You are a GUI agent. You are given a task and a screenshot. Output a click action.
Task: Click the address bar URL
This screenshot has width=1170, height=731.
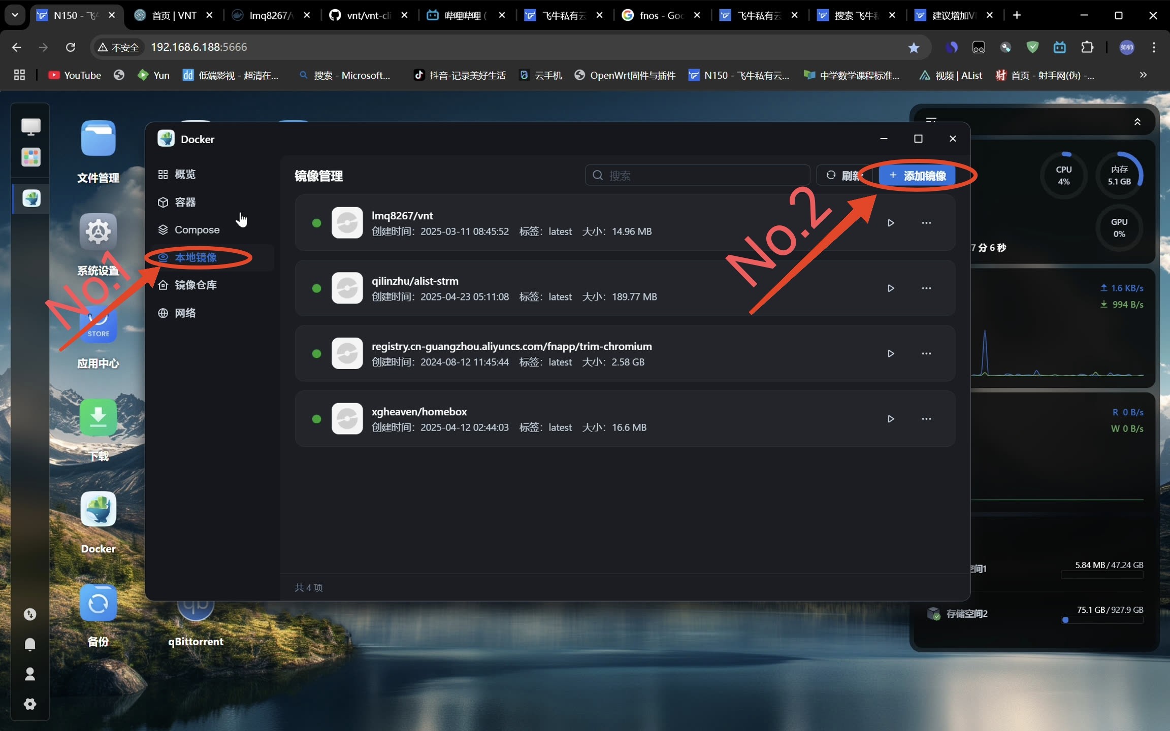coord(199,47)
